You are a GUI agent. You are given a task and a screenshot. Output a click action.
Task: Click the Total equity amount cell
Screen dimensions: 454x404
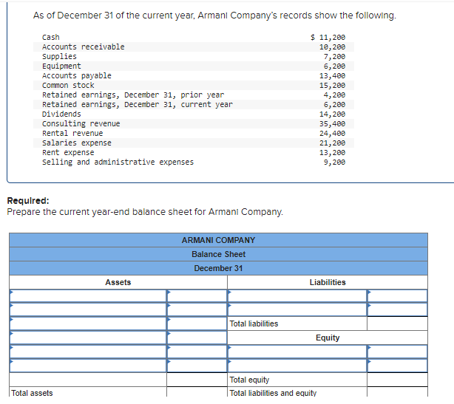(x=397, y=380)
